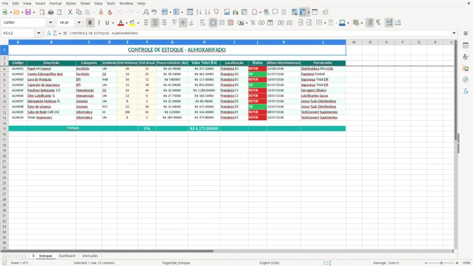
Task: Click the Copy icon
Action: 79,12
